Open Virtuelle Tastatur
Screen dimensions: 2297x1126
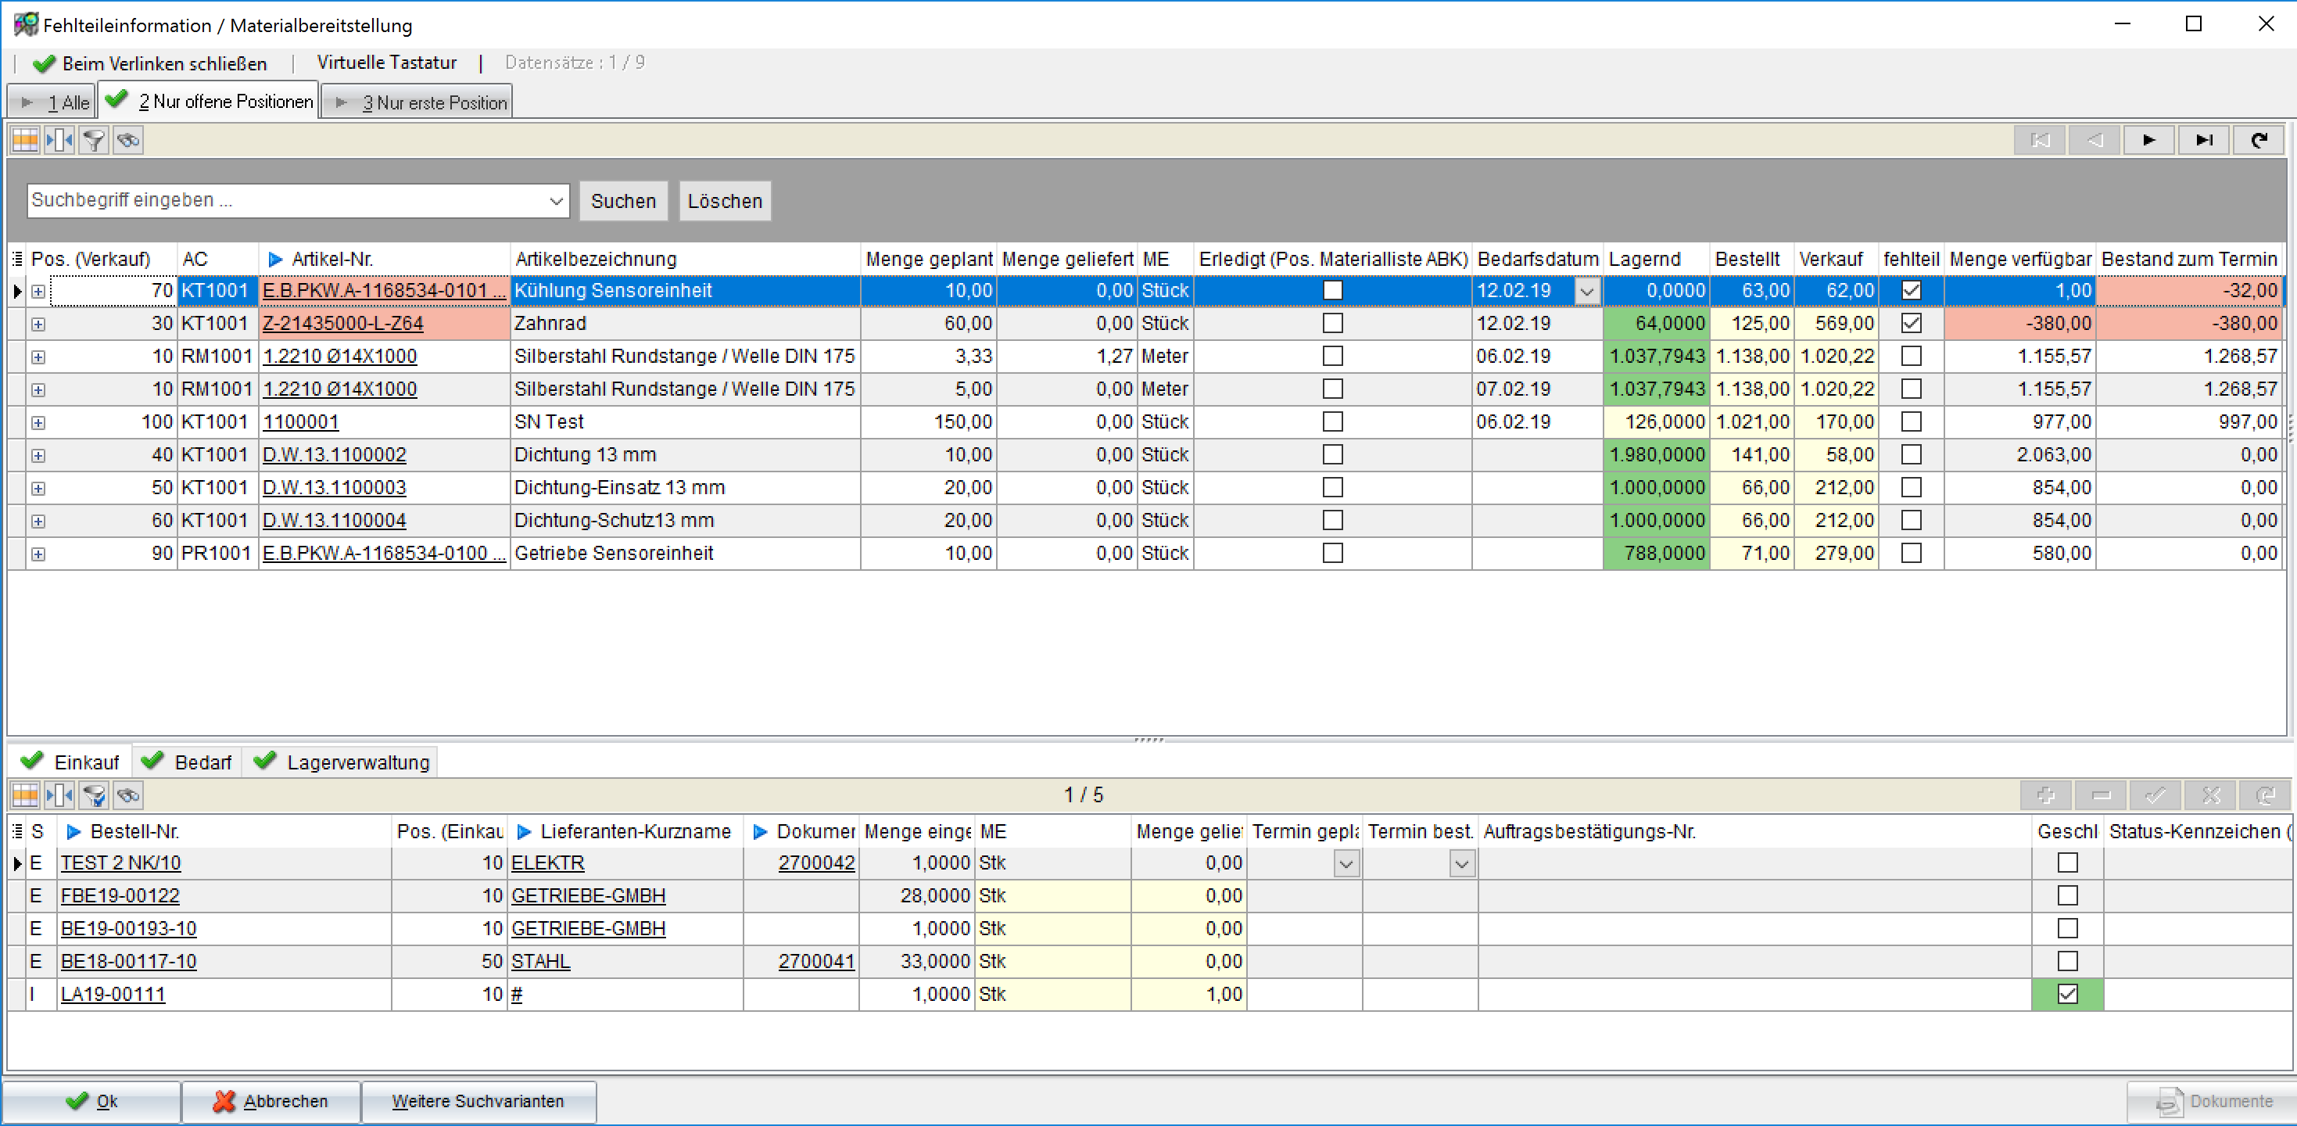pyautogui.click(x=386, y=63)
